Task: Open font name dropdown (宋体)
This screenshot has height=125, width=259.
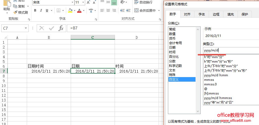Action: (73, 2)
